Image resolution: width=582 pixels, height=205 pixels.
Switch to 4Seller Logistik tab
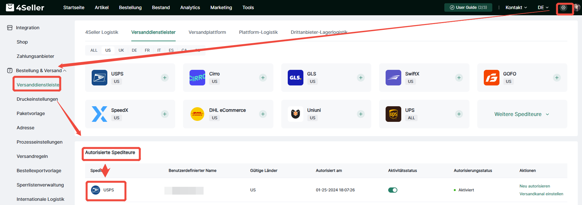click(x=102, y=32)
